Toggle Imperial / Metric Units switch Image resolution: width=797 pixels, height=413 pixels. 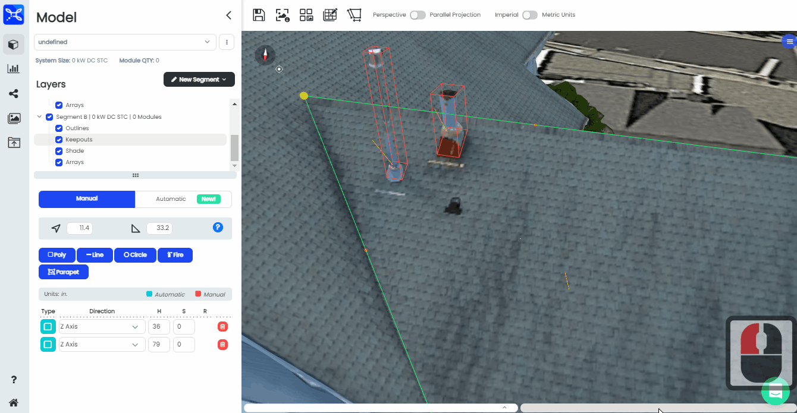click(530, 15)
